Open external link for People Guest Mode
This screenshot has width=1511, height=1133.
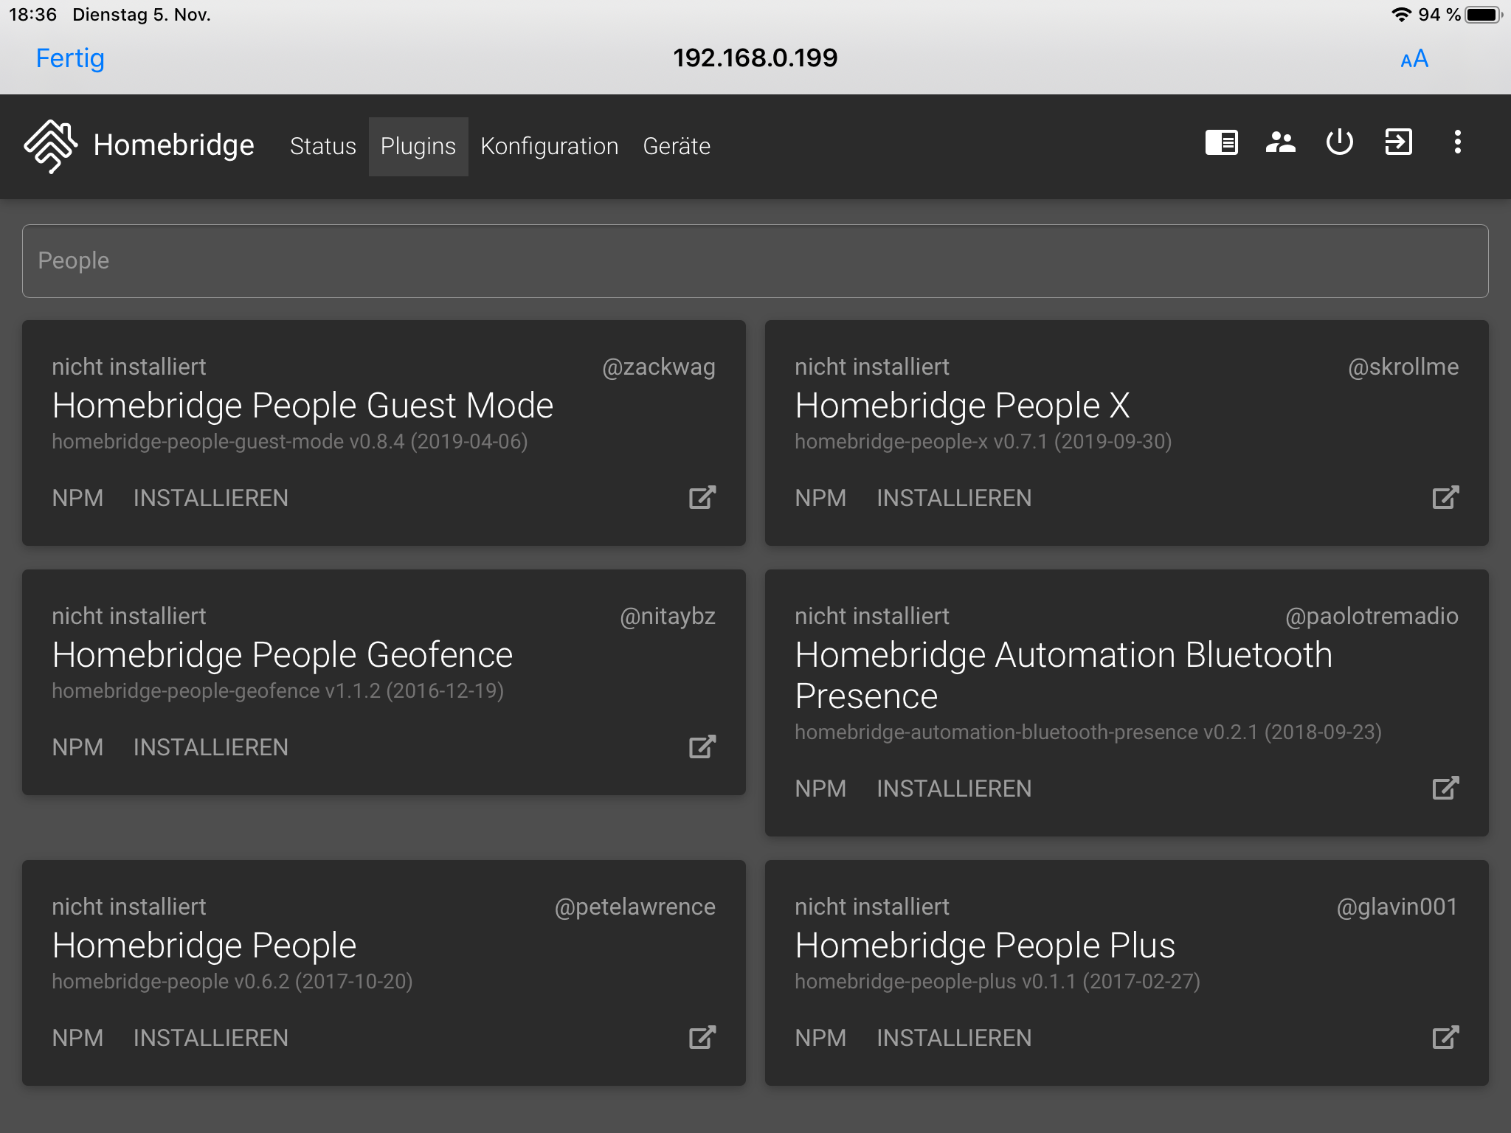click(x=702, y=498)
